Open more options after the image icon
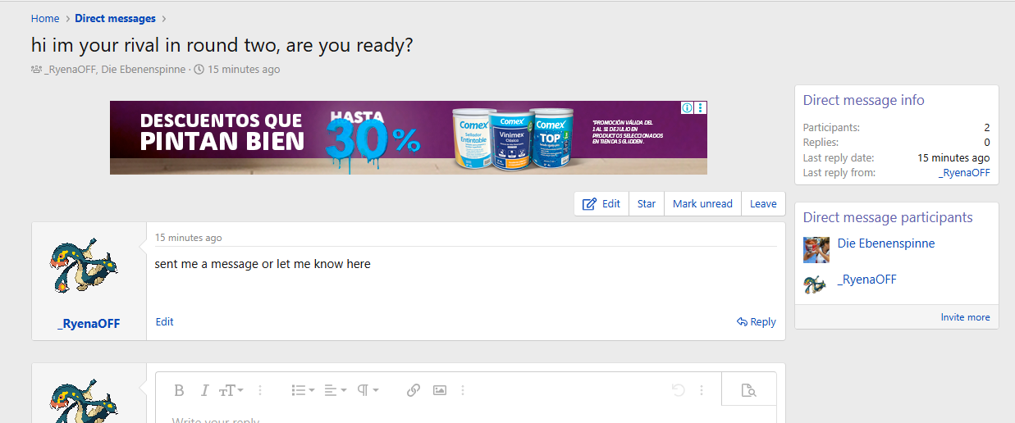 click(463, 390)
